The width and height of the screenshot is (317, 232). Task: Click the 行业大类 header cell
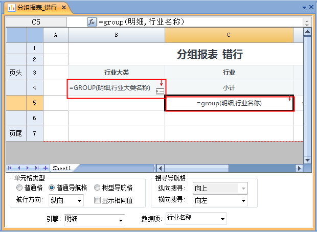(x=117, y=73)
